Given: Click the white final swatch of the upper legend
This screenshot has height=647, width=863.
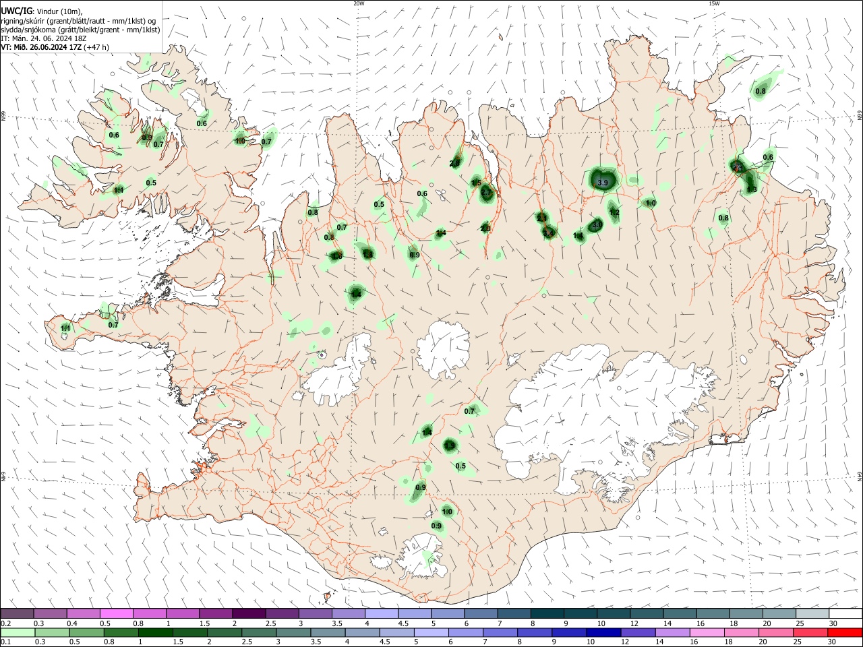Looking at the screenshot, I should click(x=845, y=614).
